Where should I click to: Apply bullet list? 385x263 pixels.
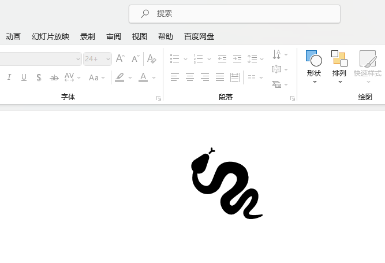click(x=174, y=59)
